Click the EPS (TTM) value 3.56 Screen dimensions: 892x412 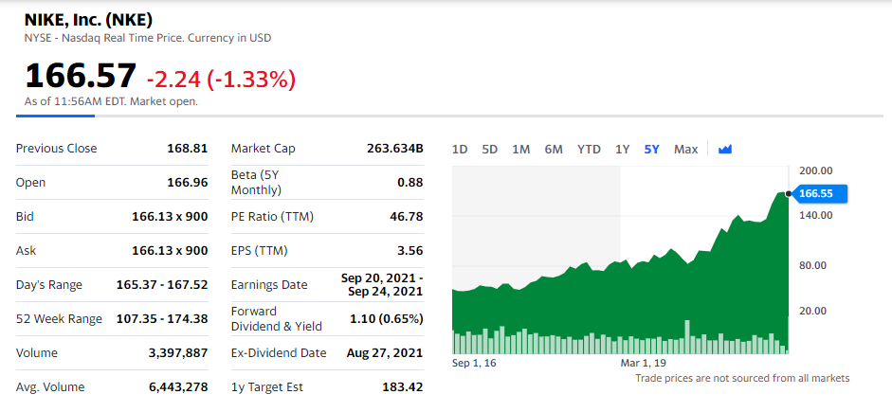click(410, 251)
